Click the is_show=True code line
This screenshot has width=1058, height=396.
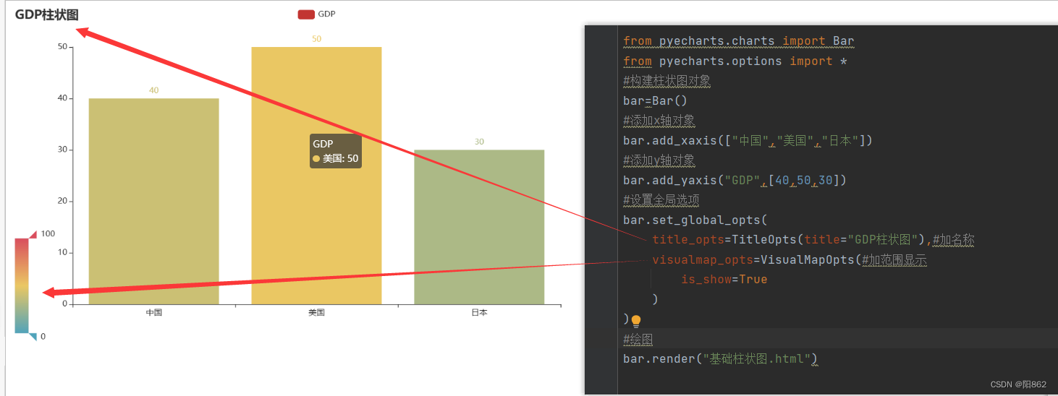tap(724, 280)
